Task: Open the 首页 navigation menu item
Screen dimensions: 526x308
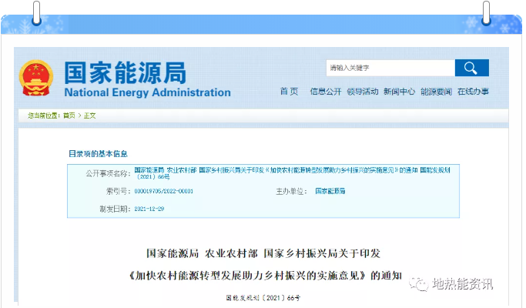Action: point(289,92)
